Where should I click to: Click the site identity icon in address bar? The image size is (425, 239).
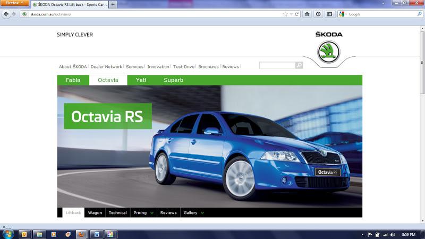tap(24, 14)
